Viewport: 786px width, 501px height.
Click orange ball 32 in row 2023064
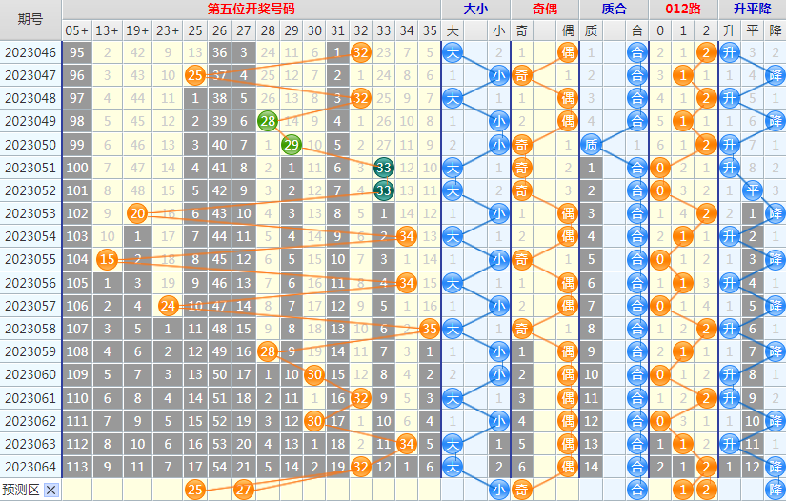pos(360,467)
